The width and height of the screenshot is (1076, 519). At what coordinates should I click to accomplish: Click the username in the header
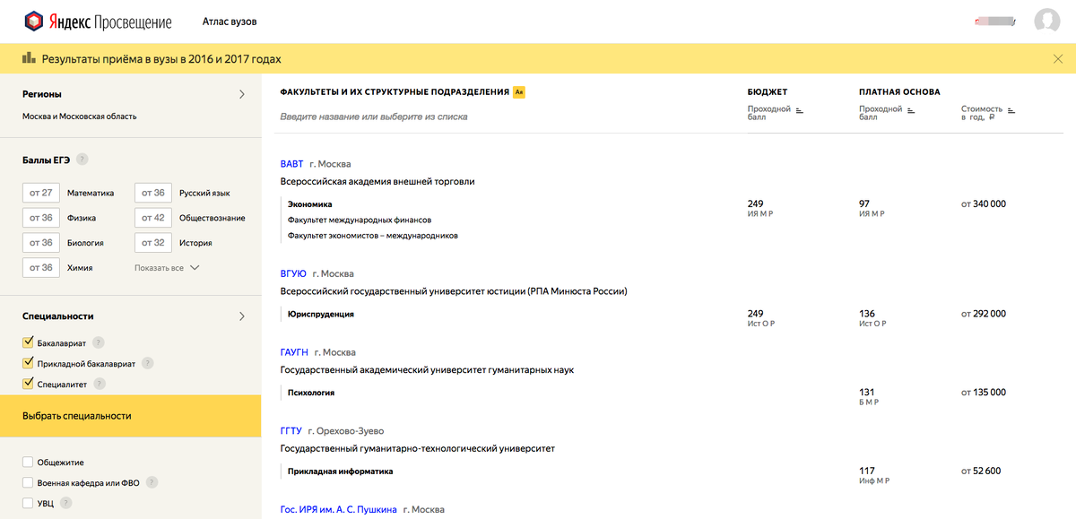(994, 21)
